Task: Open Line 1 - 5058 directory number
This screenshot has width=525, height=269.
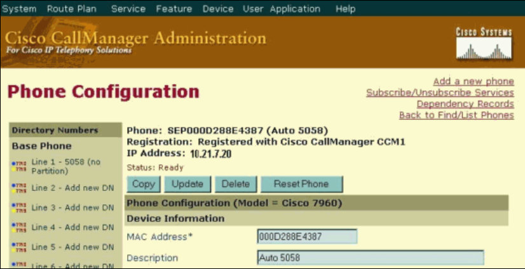Action: [x=66, y=166]
